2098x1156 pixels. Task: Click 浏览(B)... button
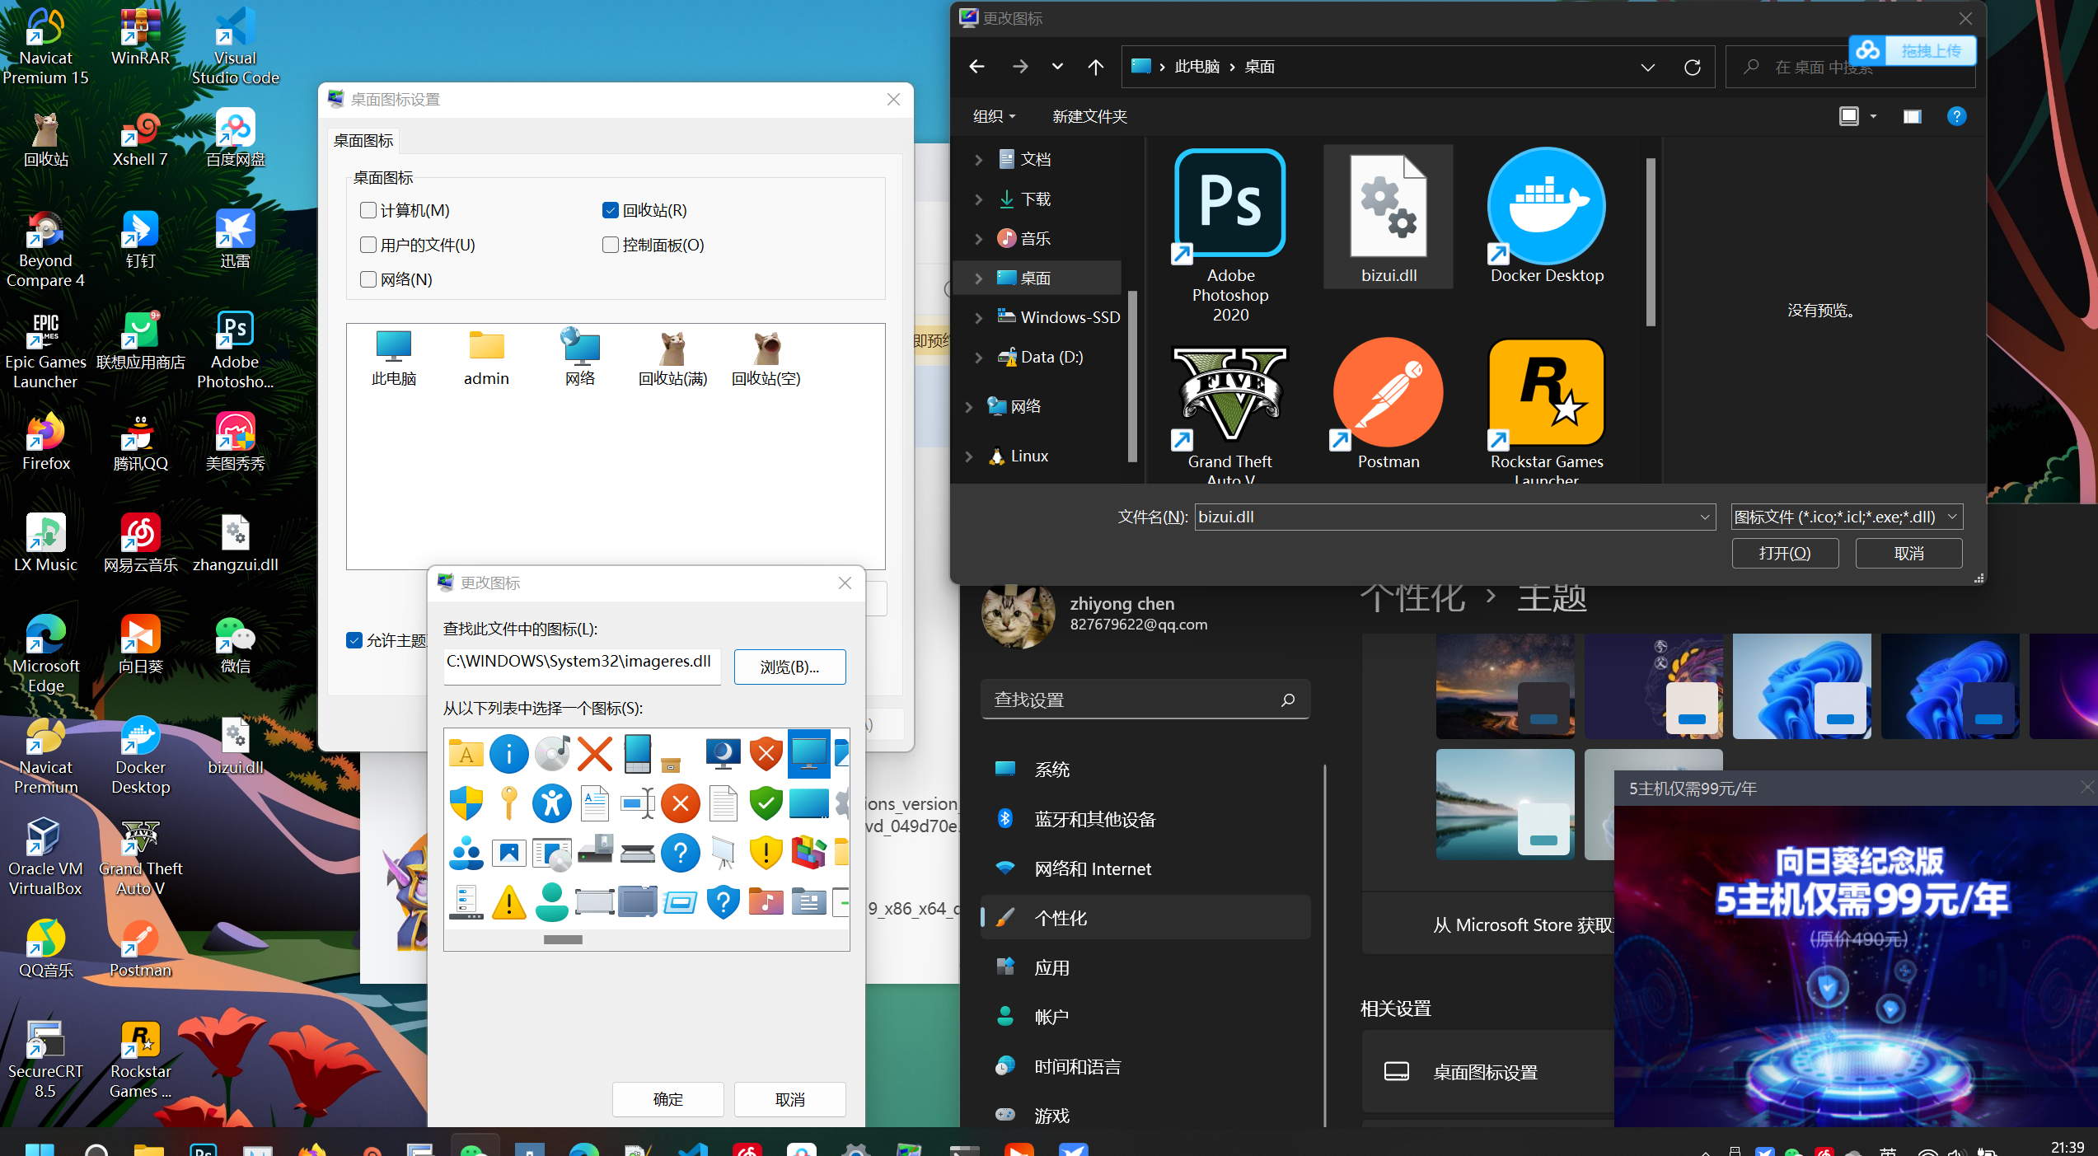(x=789, y=667)
